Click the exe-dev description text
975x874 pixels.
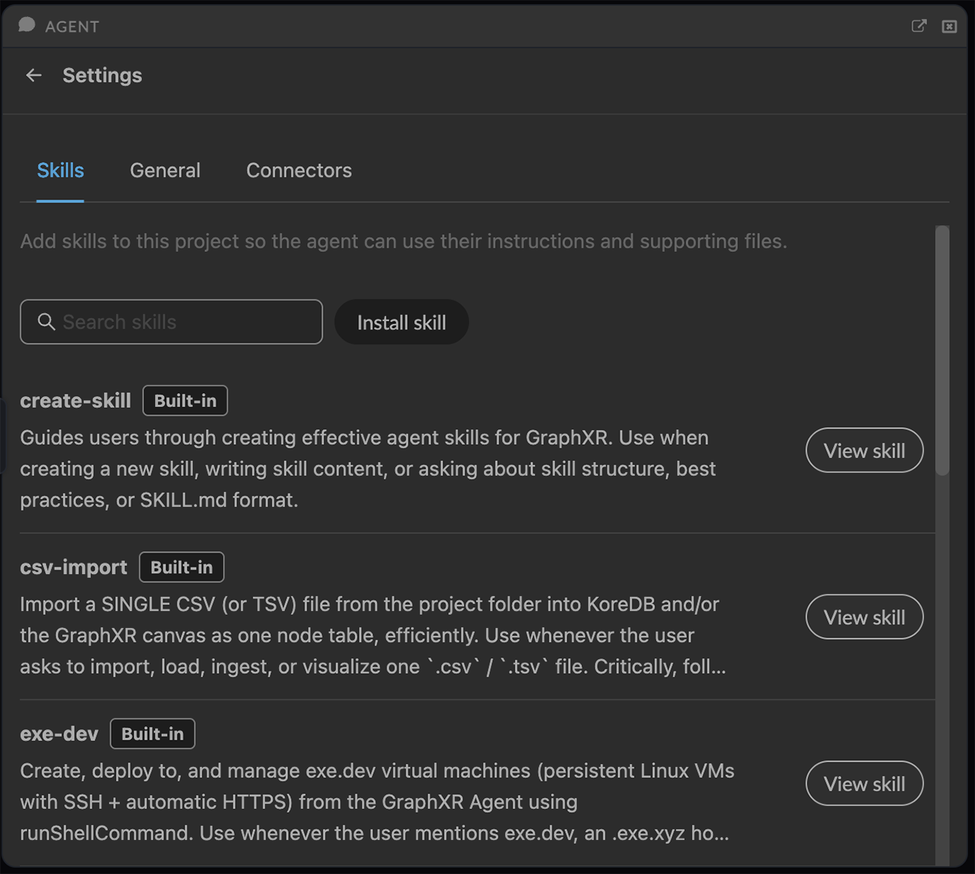pos(377,802)
